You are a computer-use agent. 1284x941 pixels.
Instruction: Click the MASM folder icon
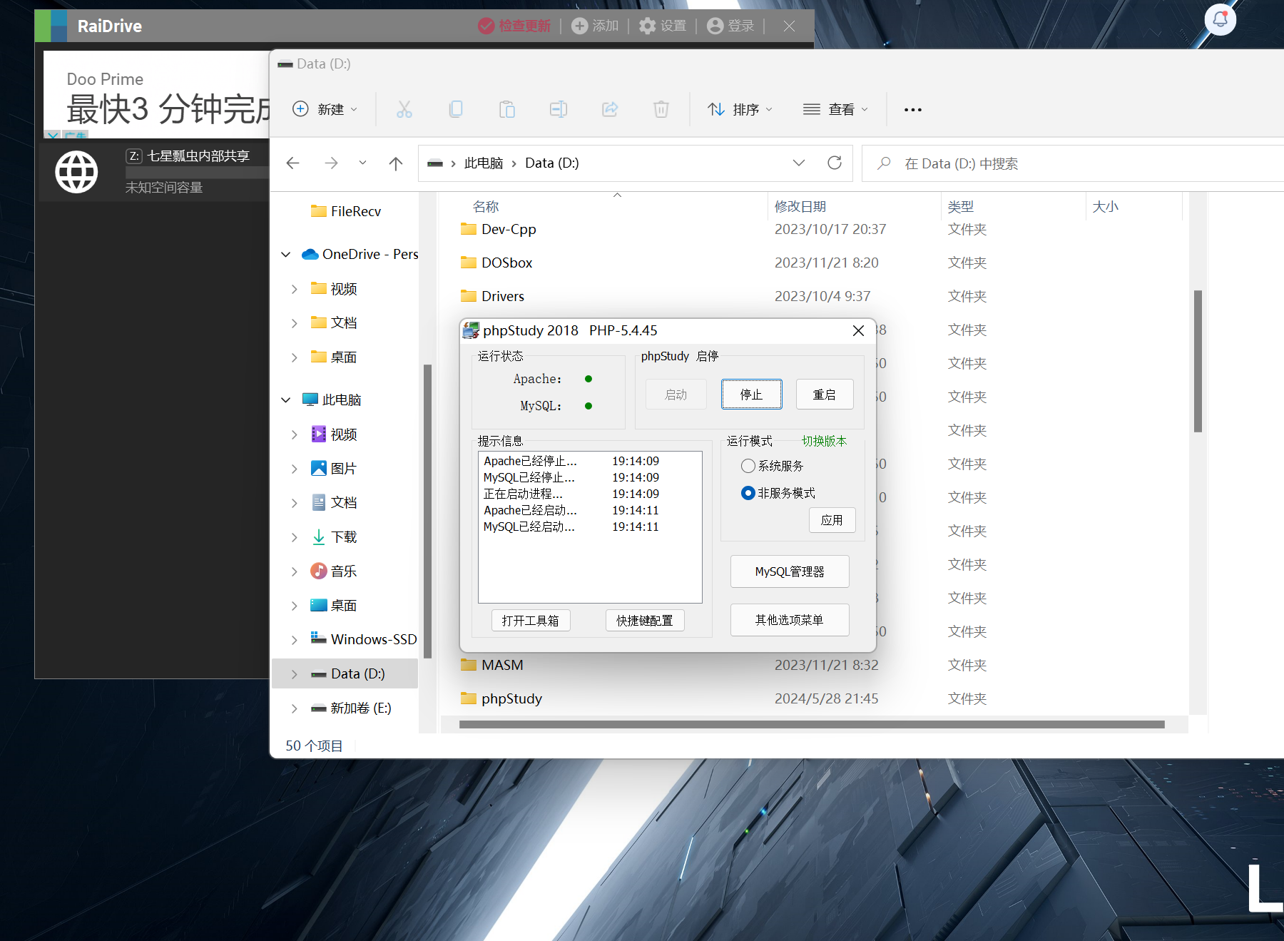tap(469, 665)
